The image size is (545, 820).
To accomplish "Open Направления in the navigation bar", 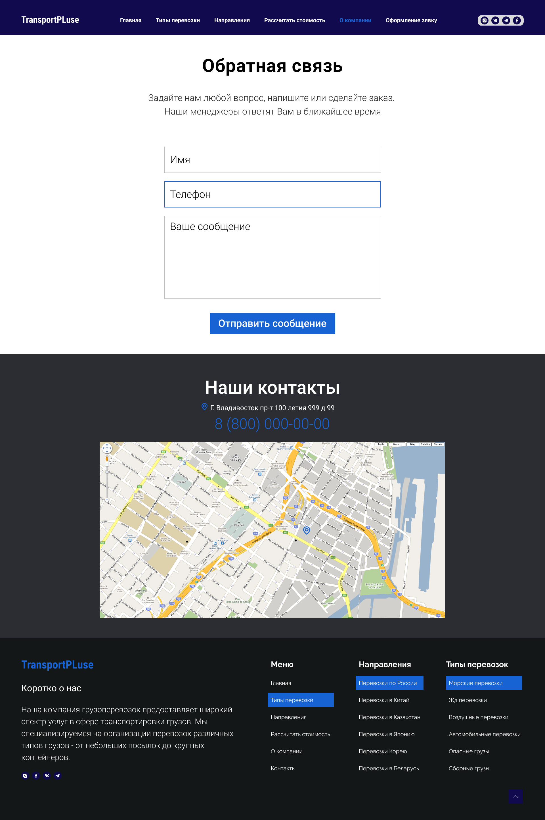I will tap(232, 20).
